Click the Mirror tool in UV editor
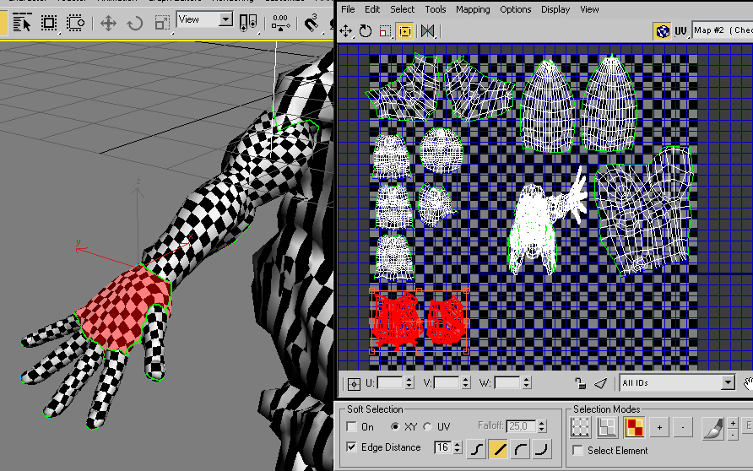Image resolution: width=753 pixels, height=471 pixels. tap(427, 31)
